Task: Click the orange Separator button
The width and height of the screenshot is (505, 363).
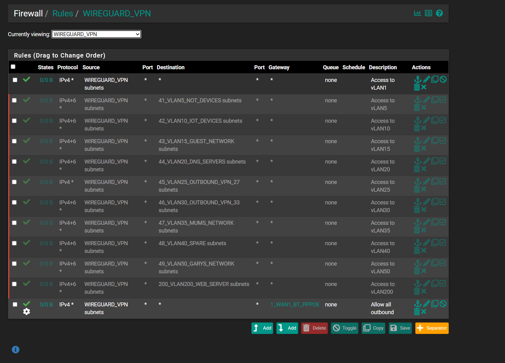Action: (432, 328)
